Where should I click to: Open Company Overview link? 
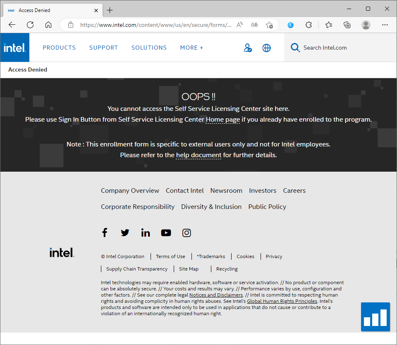pyautogui.click(x=130, y=190)
